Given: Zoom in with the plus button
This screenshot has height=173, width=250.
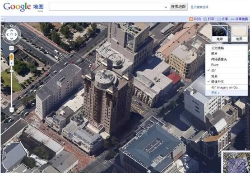Looking at the screenshot, I should [x=11, y=63].
